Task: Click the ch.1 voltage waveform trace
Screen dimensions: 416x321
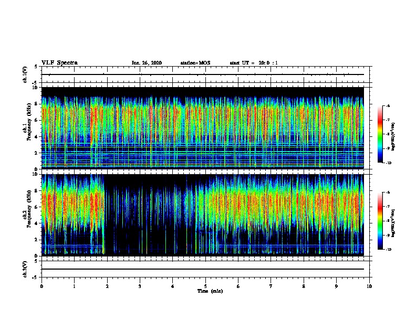Action: click(203, 74)
